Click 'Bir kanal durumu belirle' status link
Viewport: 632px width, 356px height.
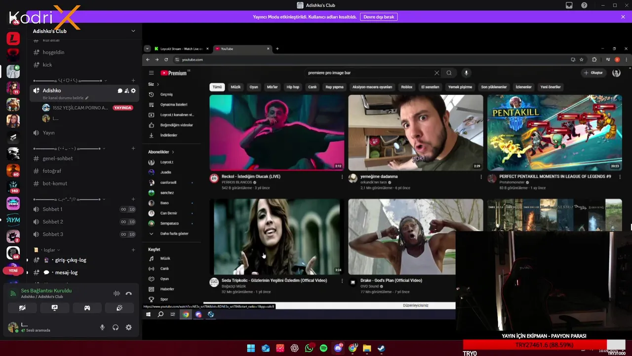(66, 98)
